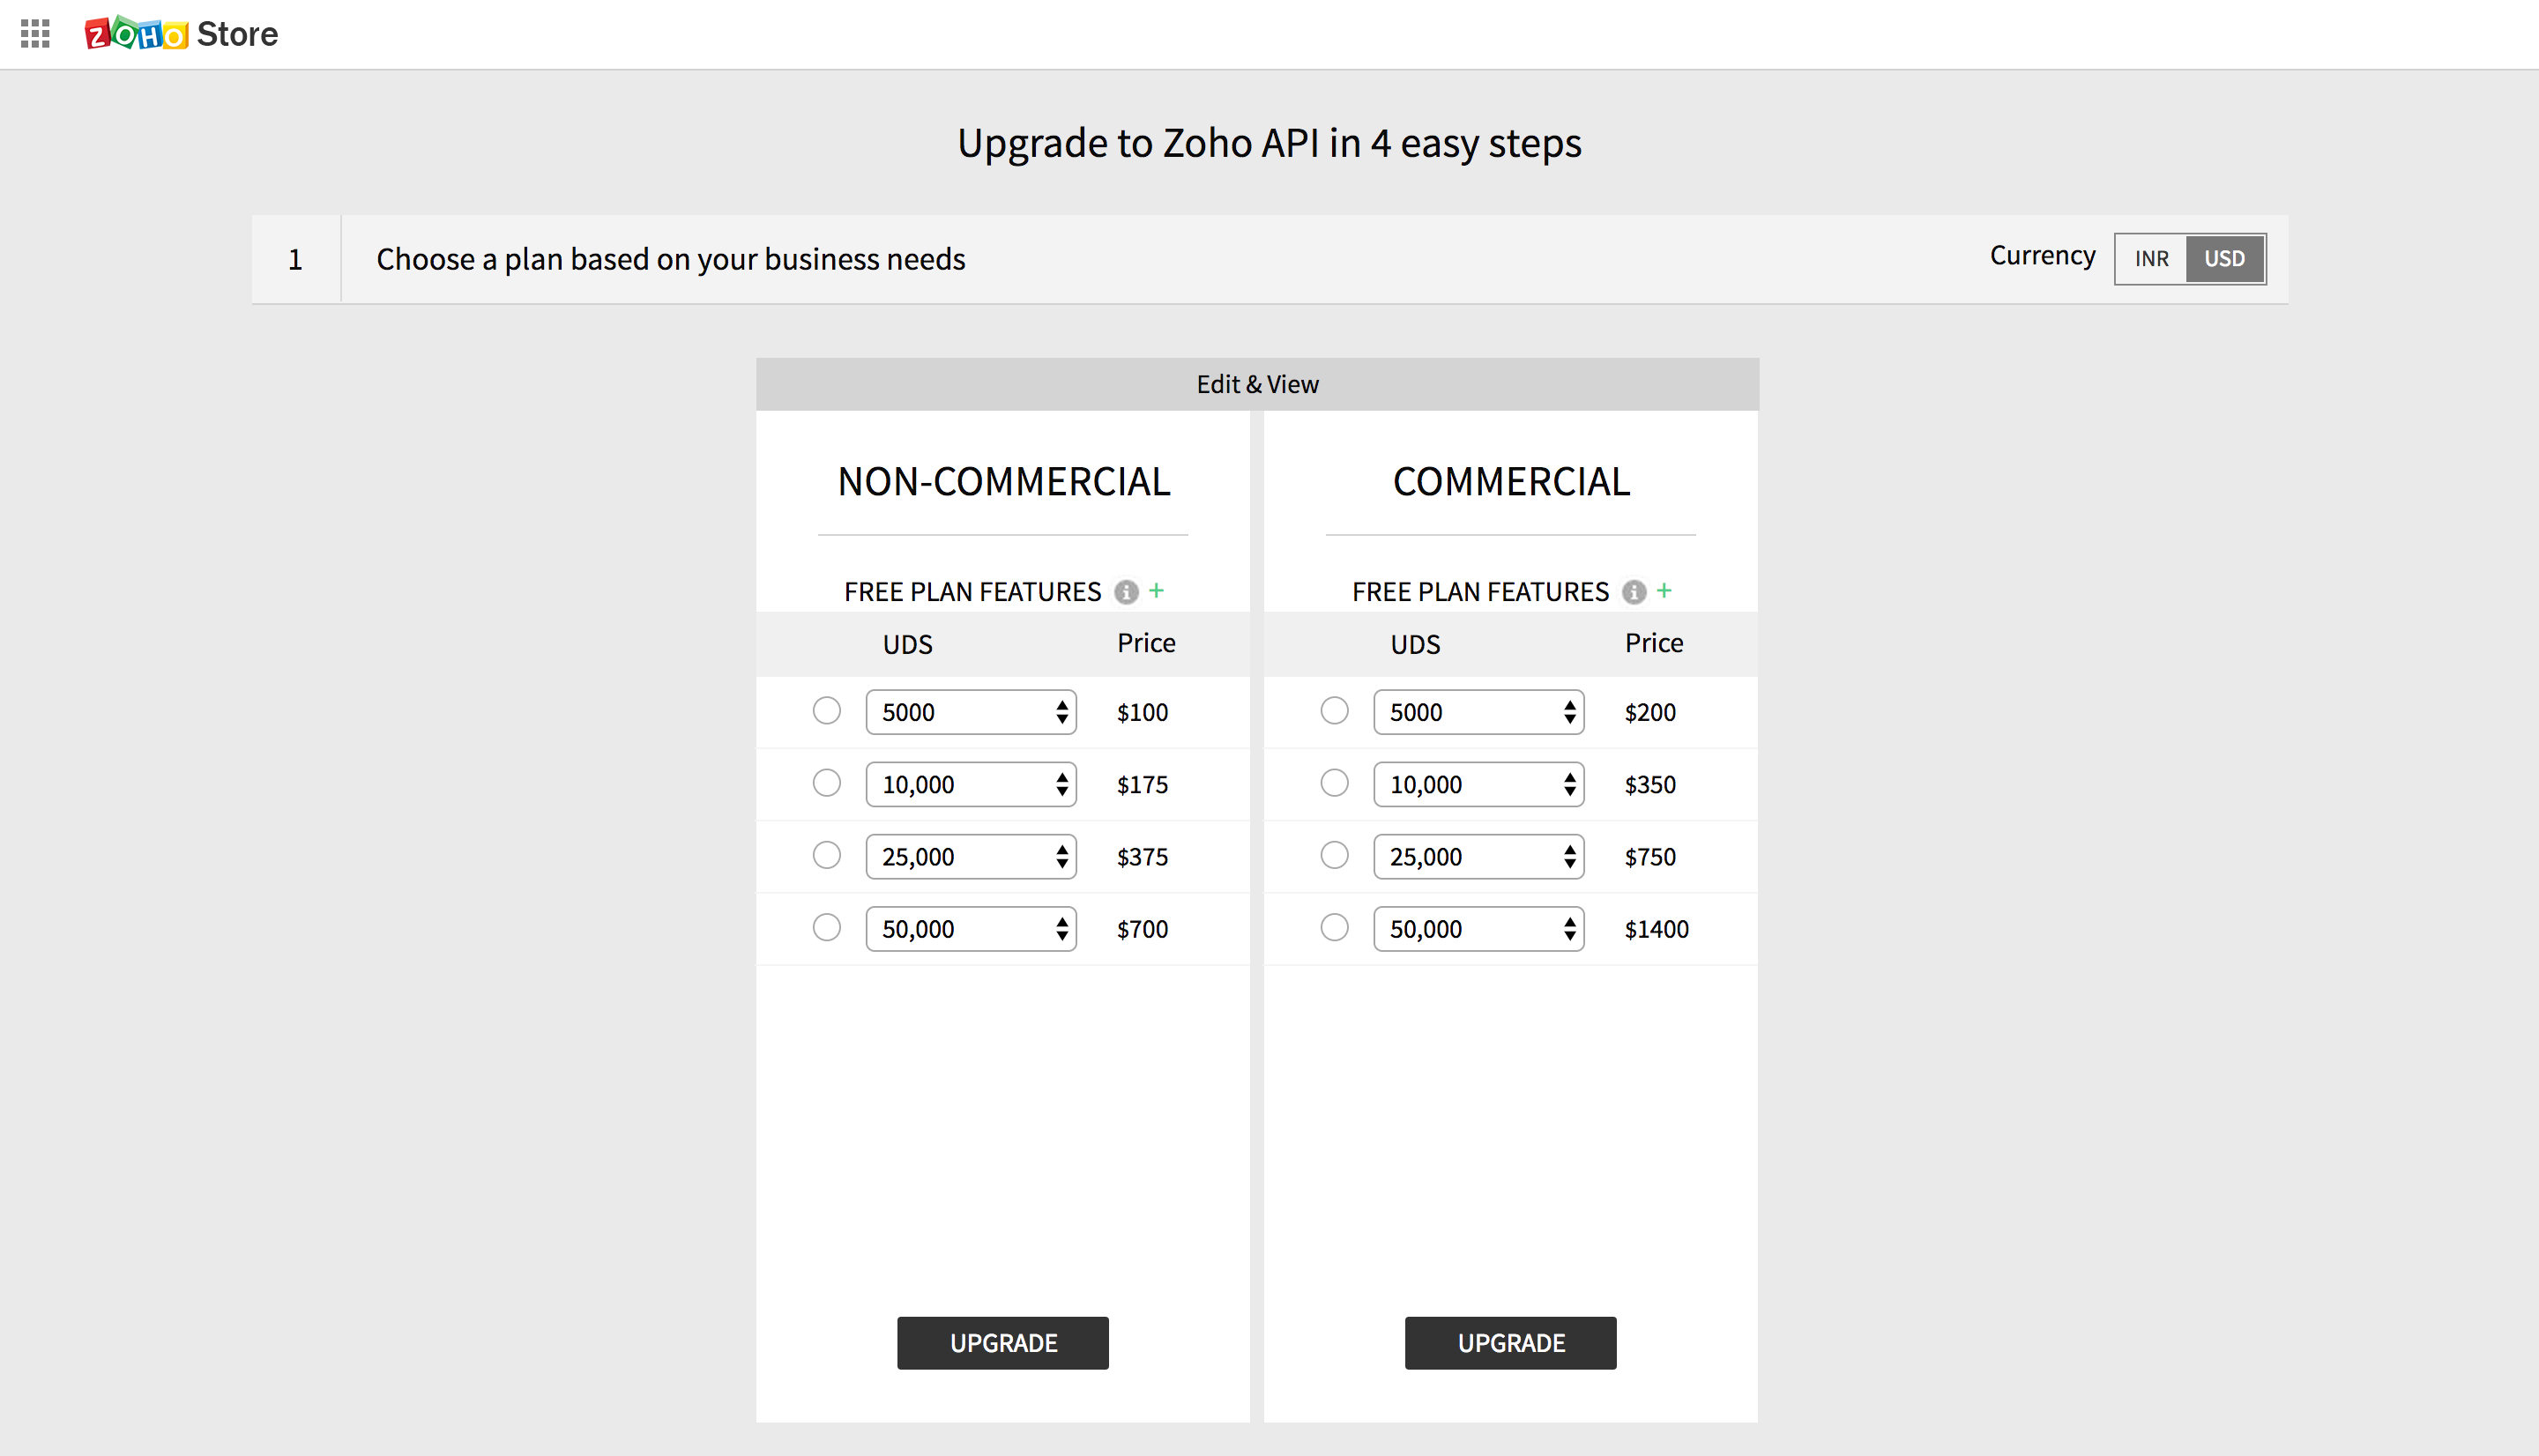
Task: Open Non-Commercial 10,000 UDS dropdown
Action: click(971, 784)
